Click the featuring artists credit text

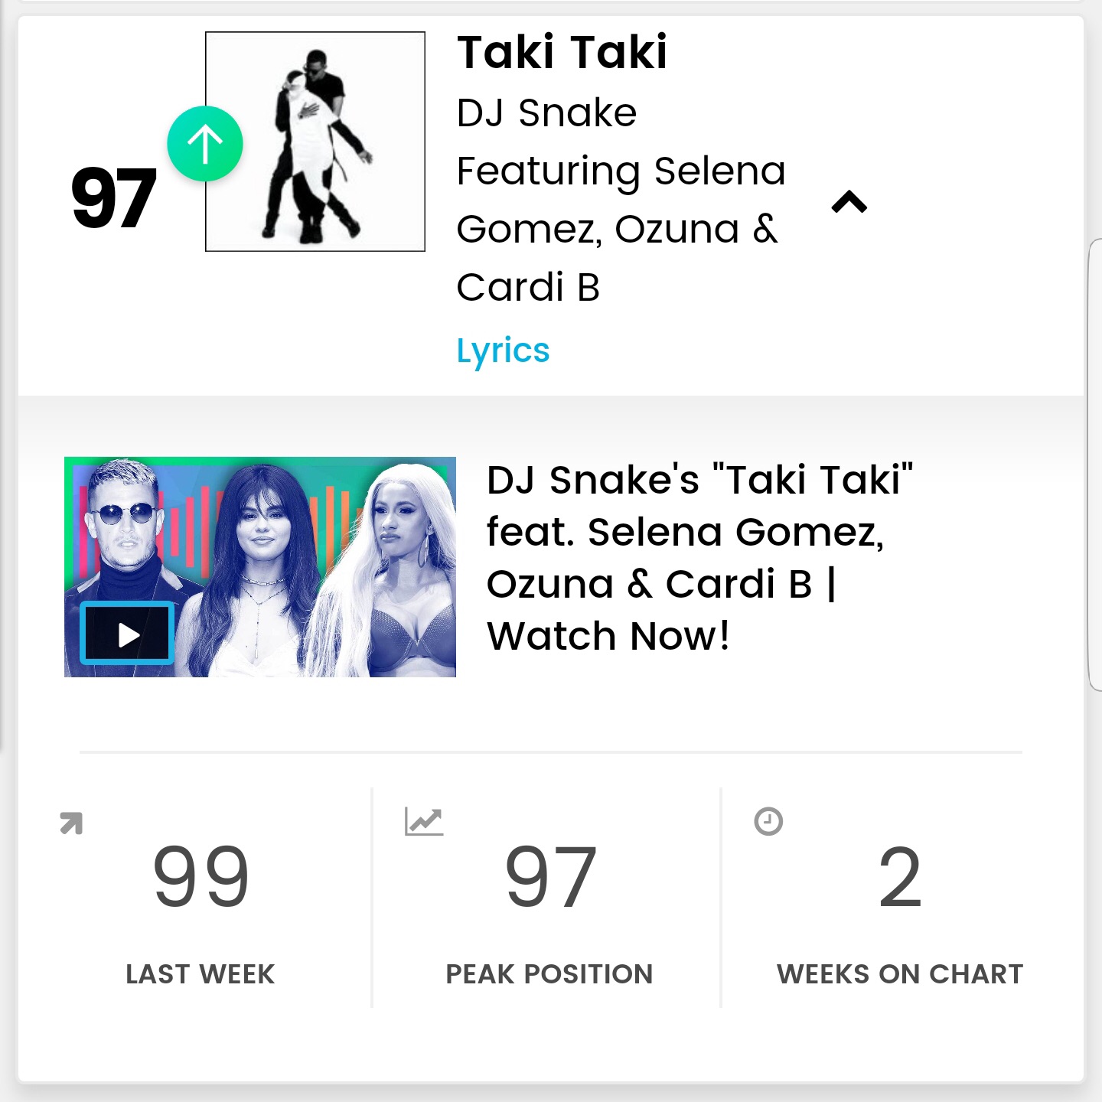pos(621,229)
